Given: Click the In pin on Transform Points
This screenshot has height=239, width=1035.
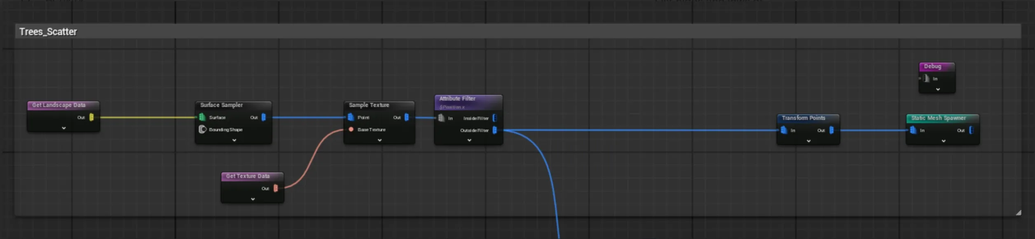Looking at the screenshot, I should (784, 130).
